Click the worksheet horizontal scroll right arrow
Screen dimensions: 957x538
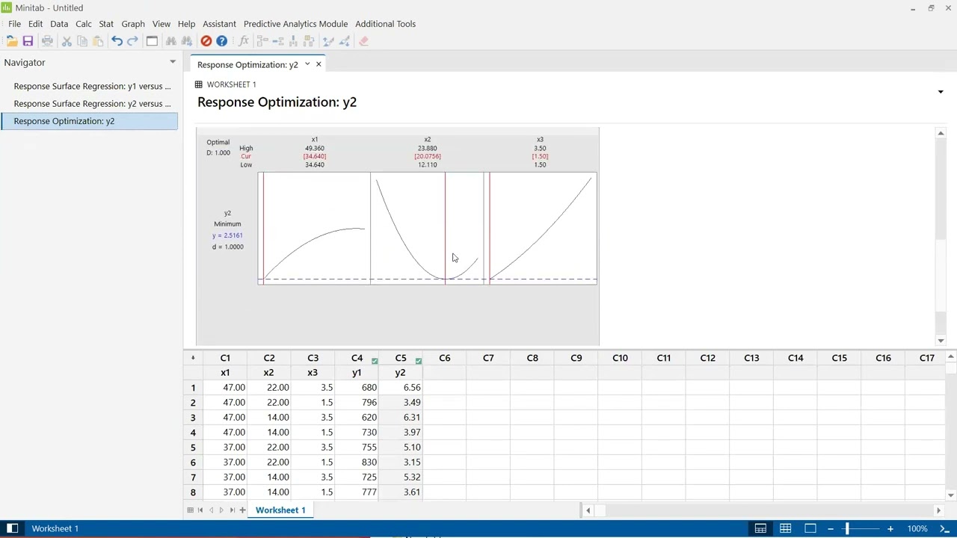[x=938, y=510]
